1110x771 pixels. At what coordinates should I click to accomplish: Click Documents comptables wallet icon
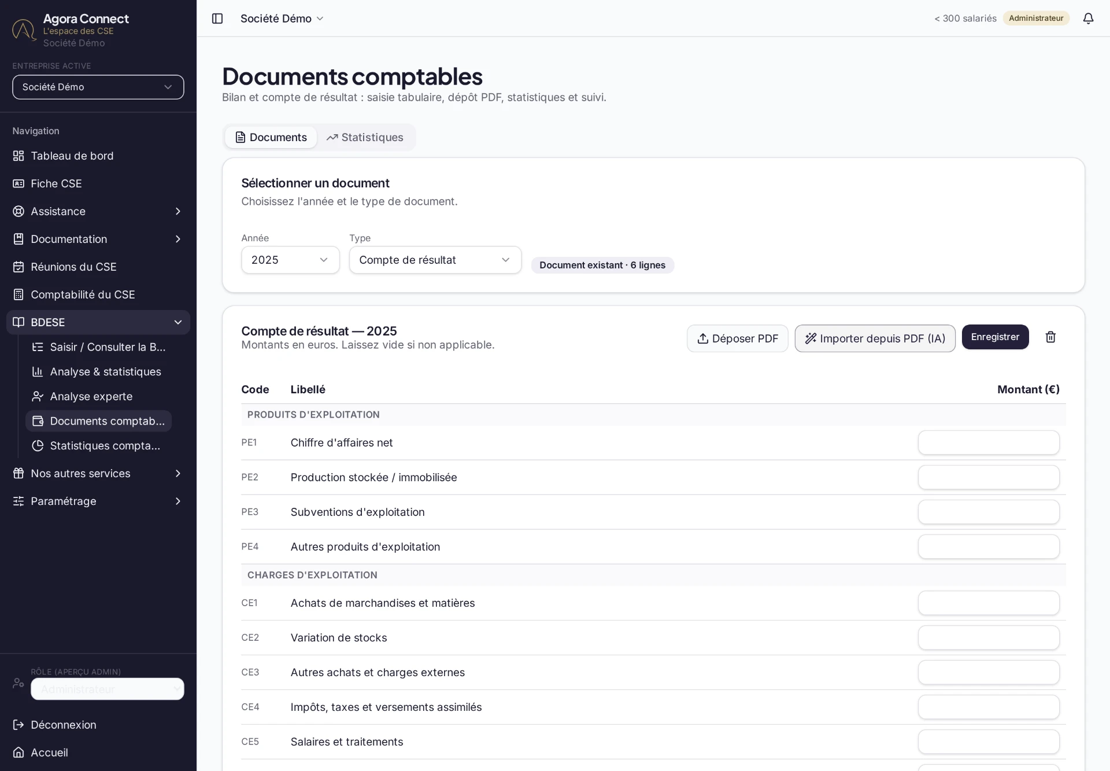tap(38, 421)
